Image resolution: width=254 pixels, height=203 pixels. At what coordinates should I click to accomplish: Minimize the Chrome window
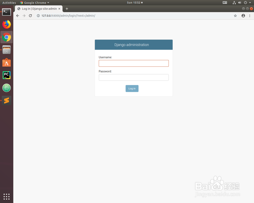coord(243,9)
